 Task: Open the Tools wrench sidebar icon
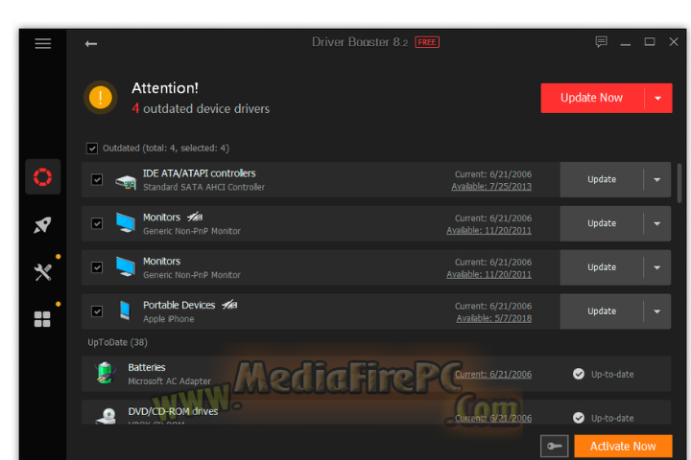point(43,272)
